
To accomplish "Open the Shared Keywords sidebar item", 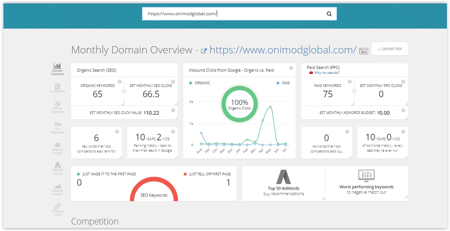I will (57, 107).
